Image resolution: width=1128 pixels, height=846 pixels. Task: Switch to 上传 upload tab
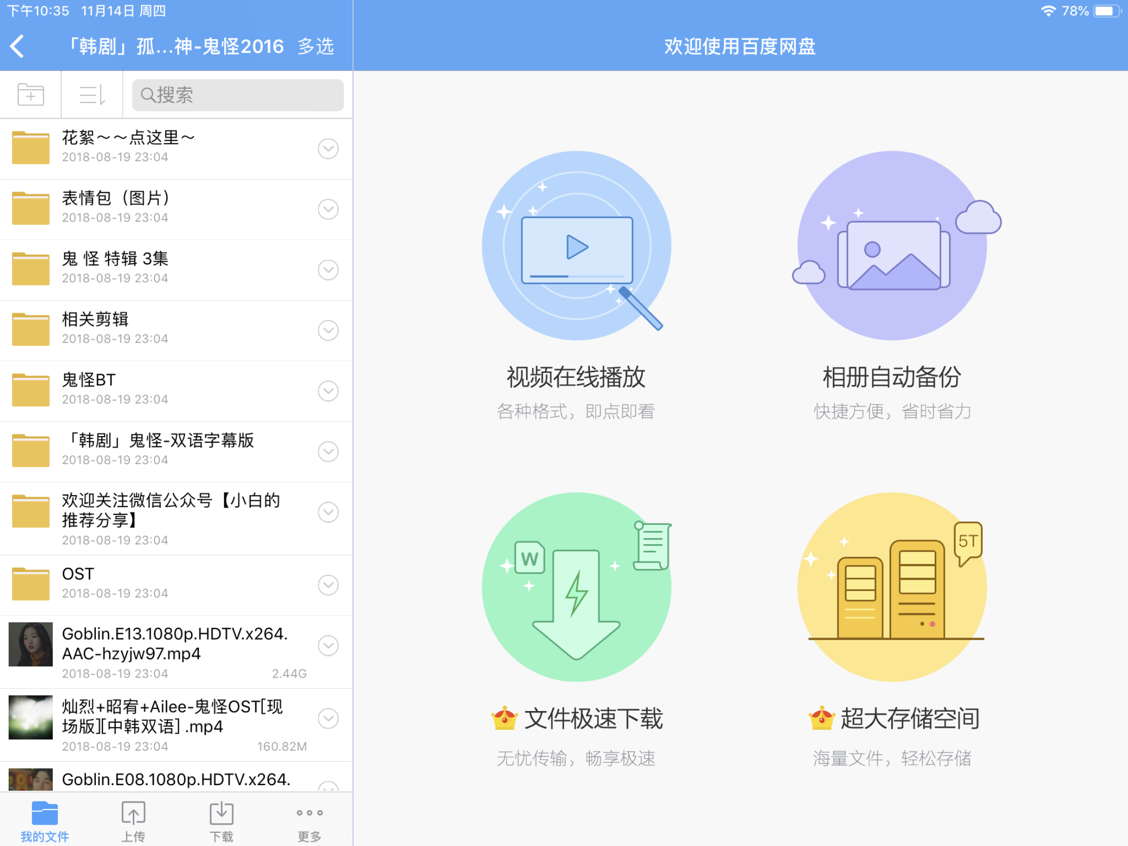133,820
